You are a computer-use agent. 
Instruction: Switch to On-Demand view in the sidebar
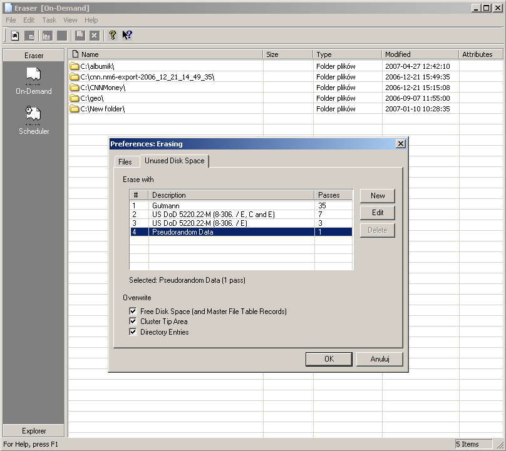coord(33,81)
